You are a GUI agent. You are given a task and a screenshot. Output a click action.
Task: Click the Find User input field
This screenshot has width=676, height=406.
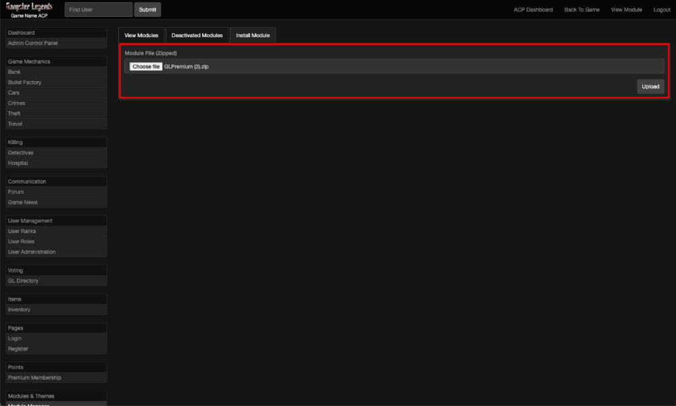[x=99, y=9]
